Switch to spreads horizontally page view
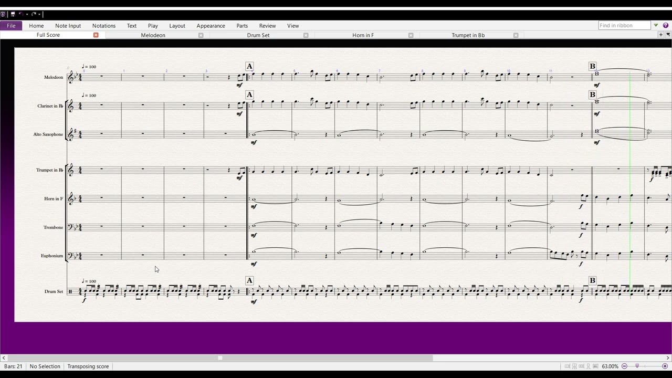The height and width of the screenshot is (378, 672). tap(568, 366)
